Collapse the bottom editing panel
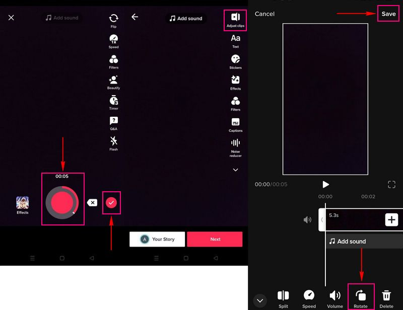This screenshot has width=403, height=310. [260, 300]
